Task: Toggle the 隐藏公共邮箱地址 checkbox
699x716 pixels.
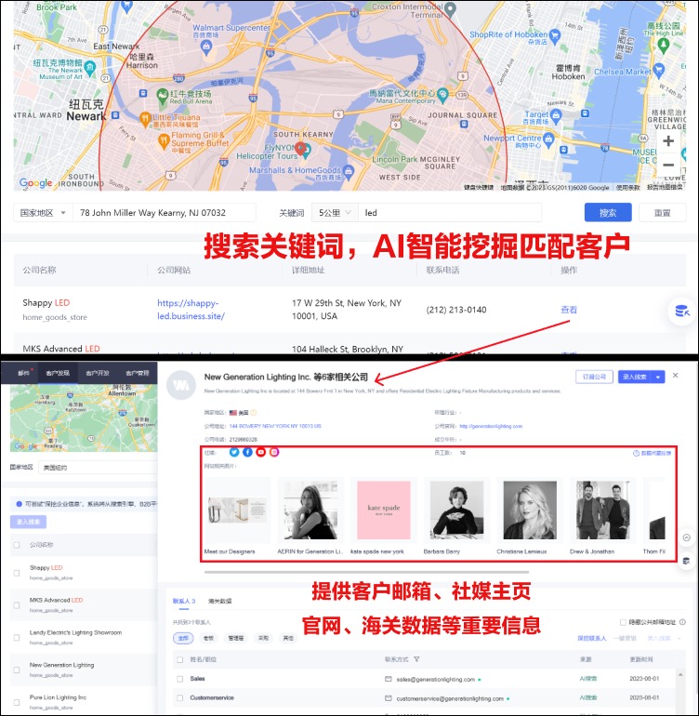Action: point(623,622)
